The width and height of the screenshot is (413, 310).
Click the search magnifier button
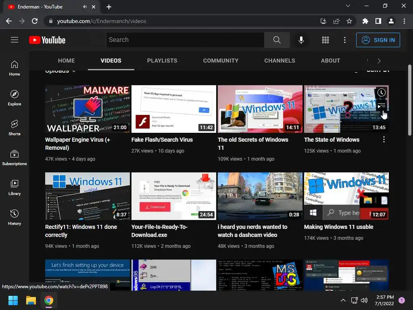(x=277, y=40)
